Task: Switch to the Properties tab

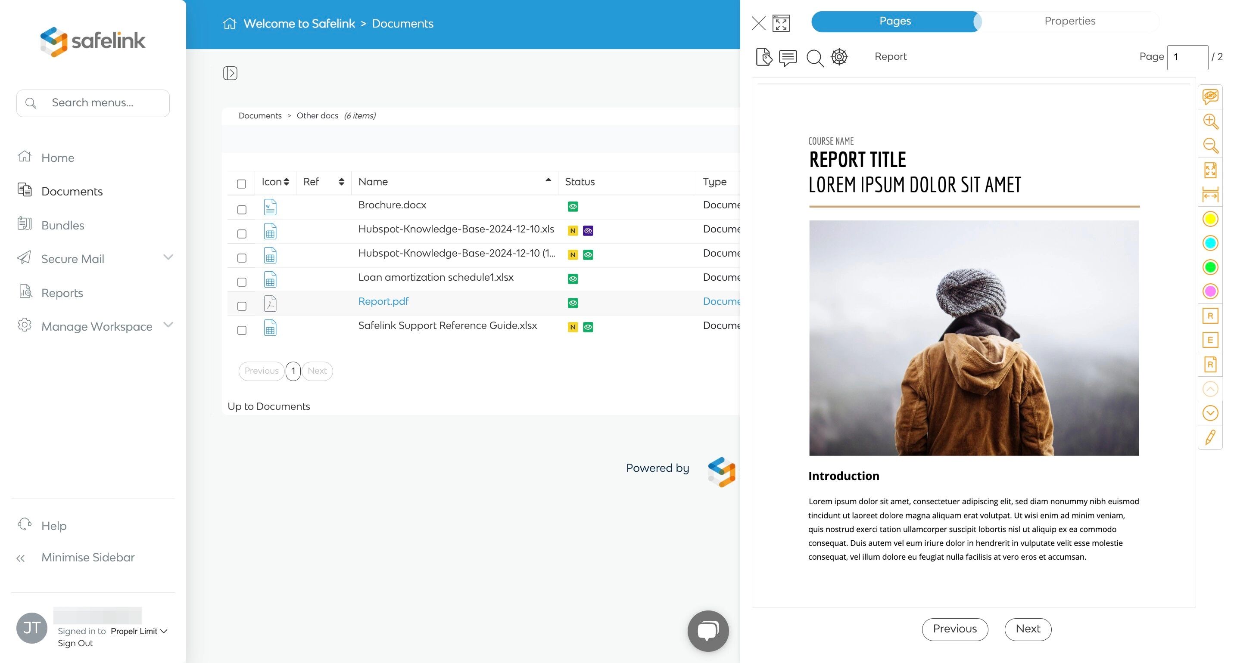Action: (x=1069, y=21)
